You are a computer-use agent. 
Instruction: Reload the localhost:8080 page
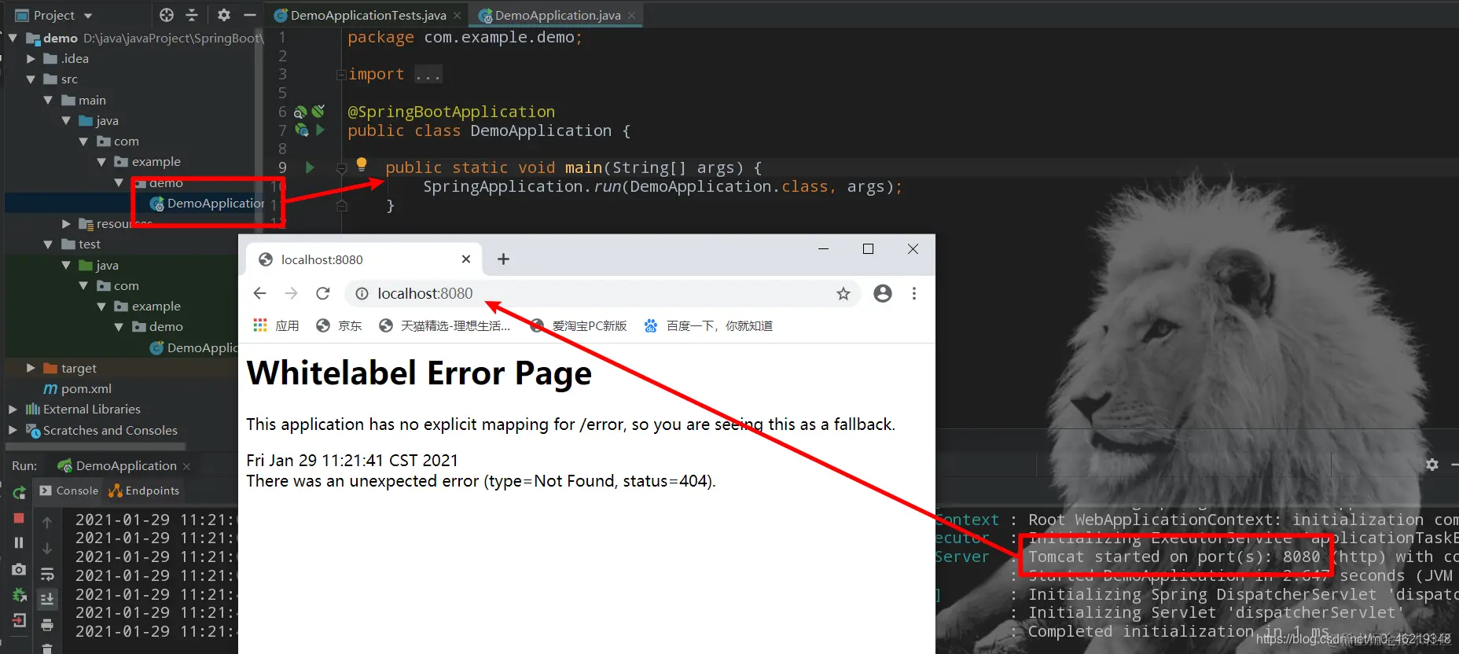point(322,293)
